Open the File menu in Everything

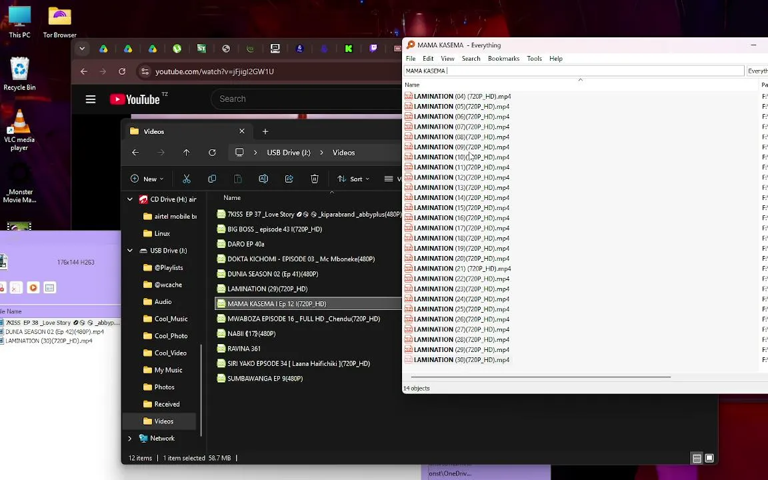pyautogui.click(x=411, y=58)
